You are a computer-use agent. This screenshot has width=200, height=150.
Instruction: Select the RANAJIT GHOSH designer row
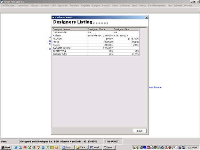(x=96, y=48)
